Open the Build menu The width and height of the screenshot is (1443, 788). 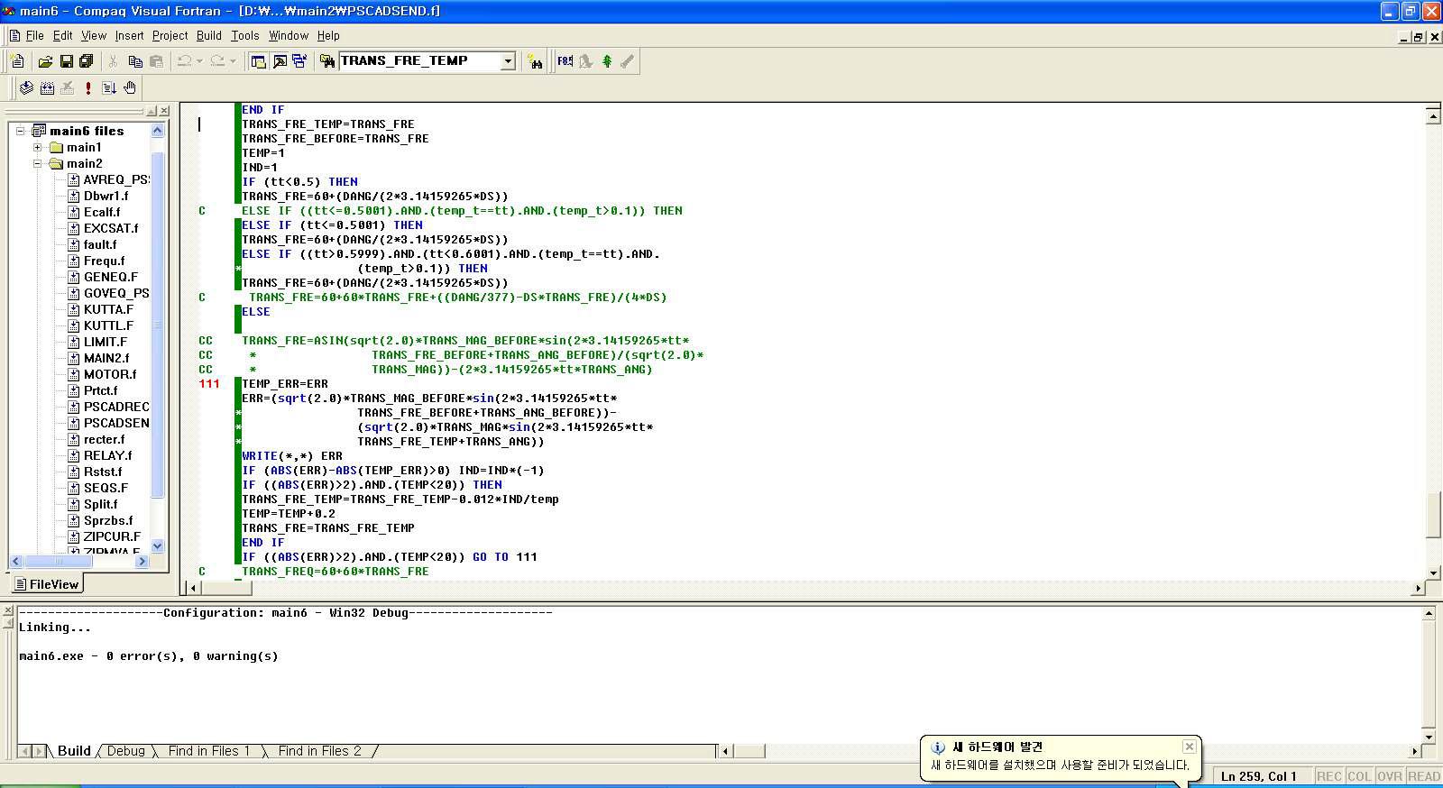208,36
